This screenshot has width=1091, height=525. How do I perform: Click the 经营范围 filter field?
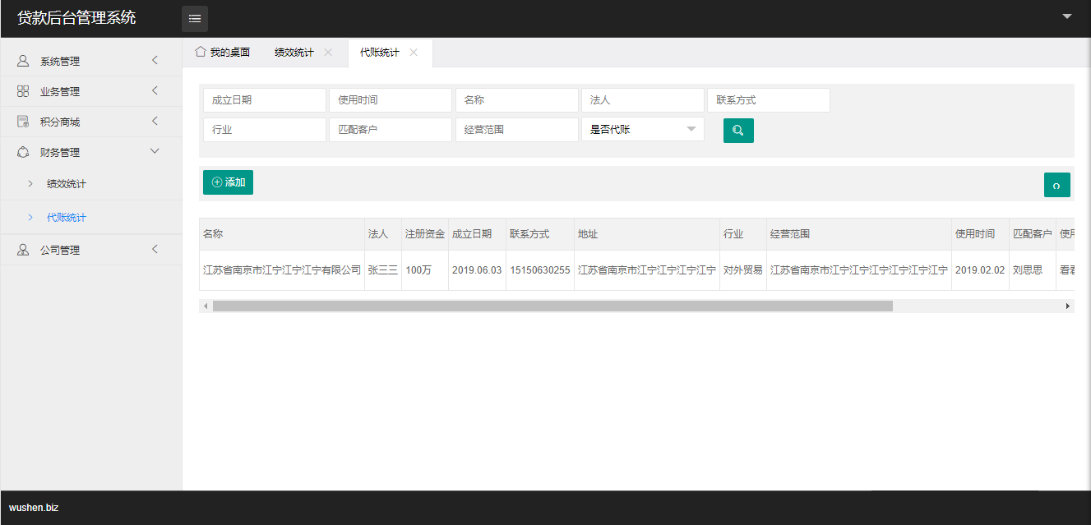[516, 130]
